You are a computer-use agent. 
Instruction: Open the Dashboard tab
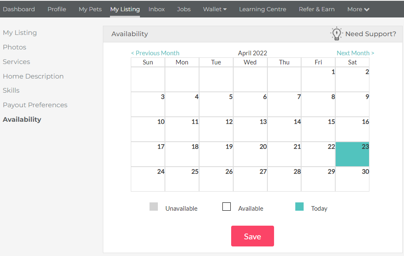(19, 9)
